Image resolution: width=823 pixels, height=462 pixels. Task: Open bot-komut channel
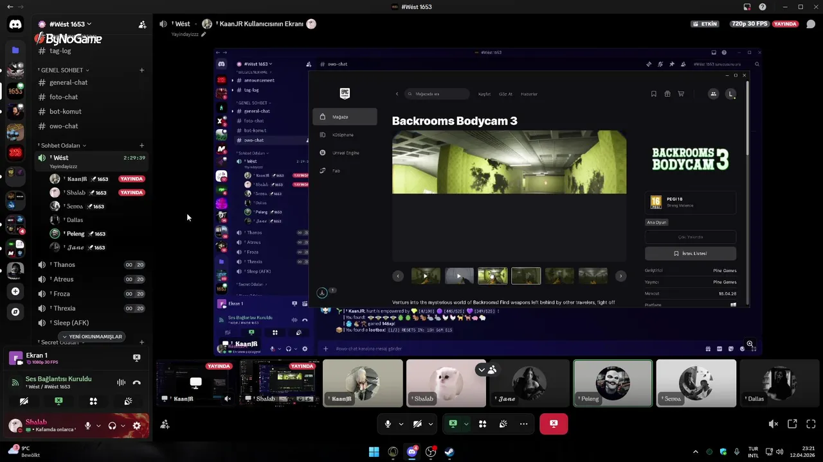[91, 112]
